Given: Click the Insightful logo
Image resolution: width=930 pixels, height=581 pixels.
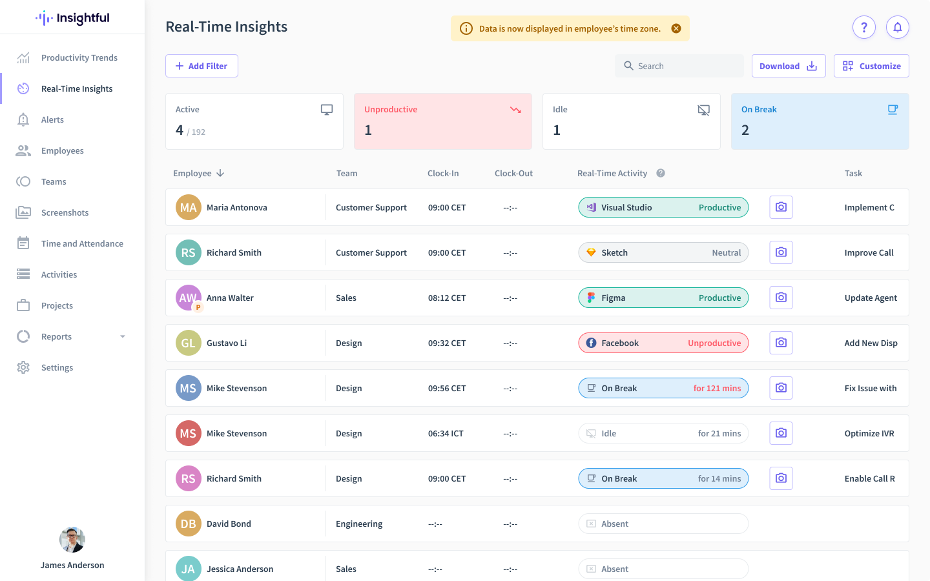Looking at the screenshot, I should pos(72,18).
